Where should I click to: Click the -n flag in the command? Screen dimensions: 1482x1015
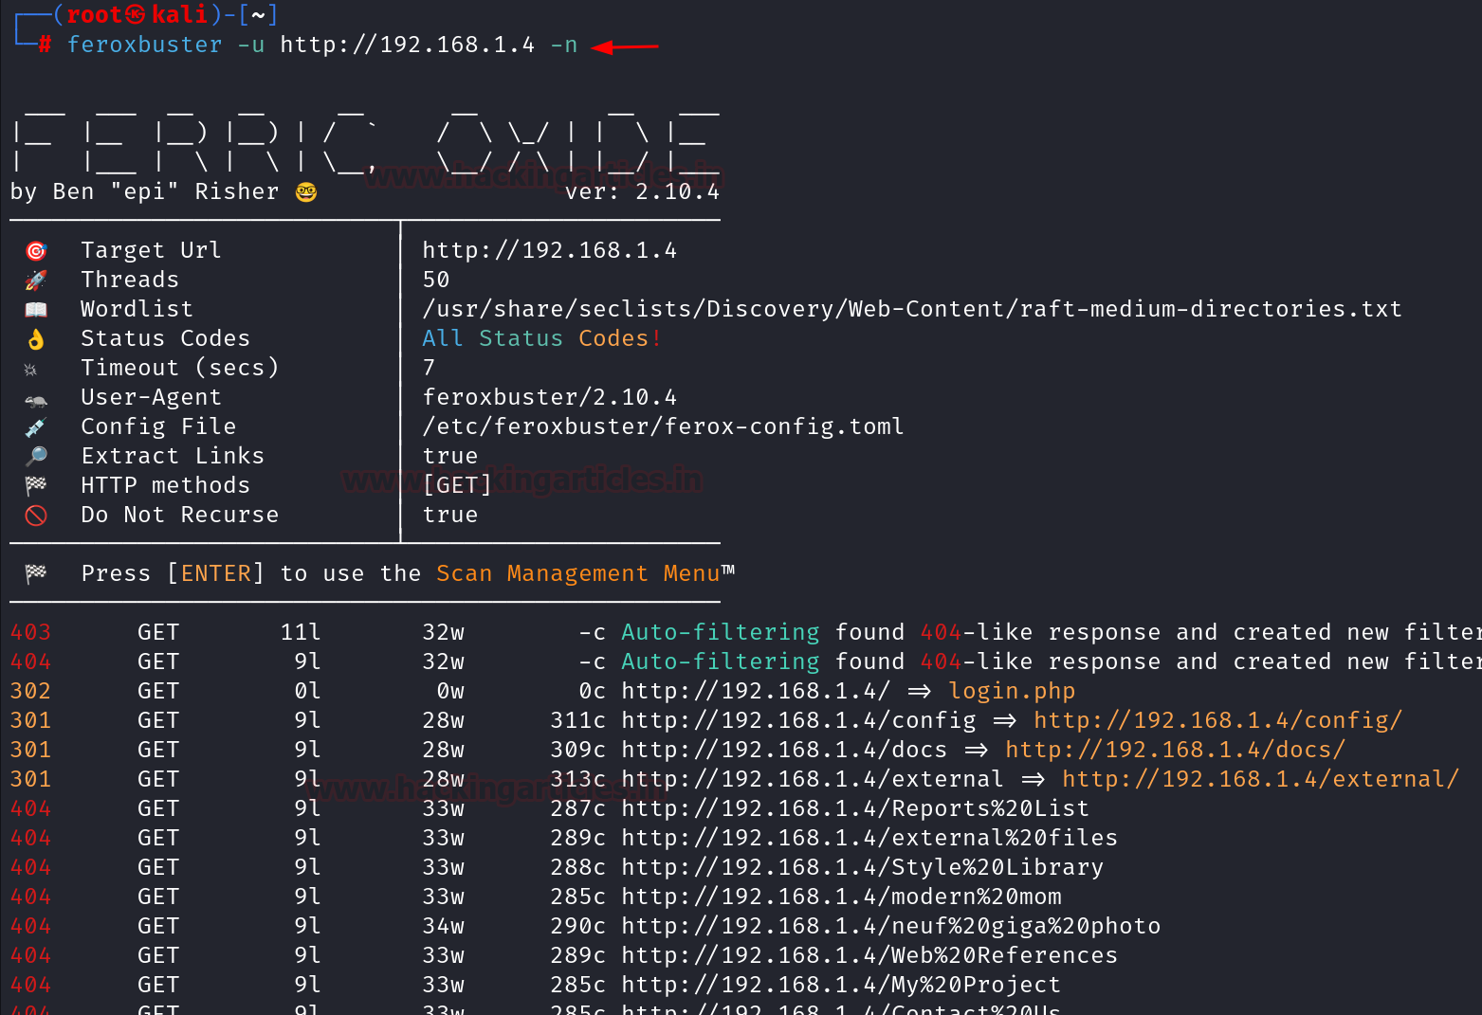coord(564,45)
